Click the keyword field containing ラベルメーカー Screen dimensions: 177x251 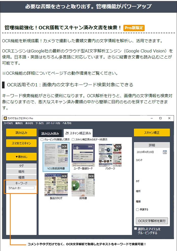(x=21, y=188)
